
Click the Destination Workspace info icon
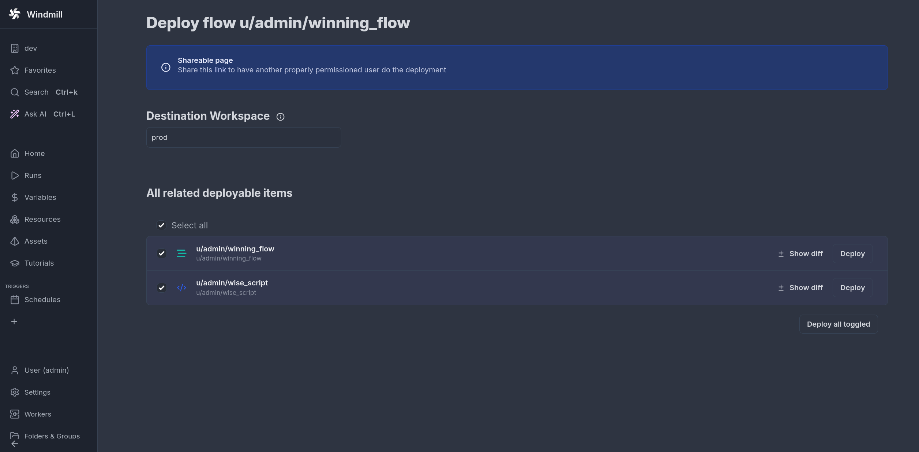click(280, 117)
